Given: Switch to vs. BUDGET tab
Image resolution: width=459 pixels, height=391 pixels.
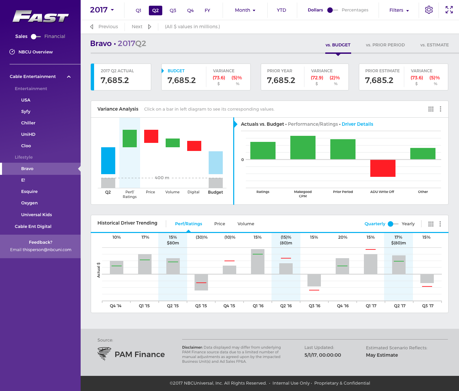Looking at the screenshot, I should point(338,45).
